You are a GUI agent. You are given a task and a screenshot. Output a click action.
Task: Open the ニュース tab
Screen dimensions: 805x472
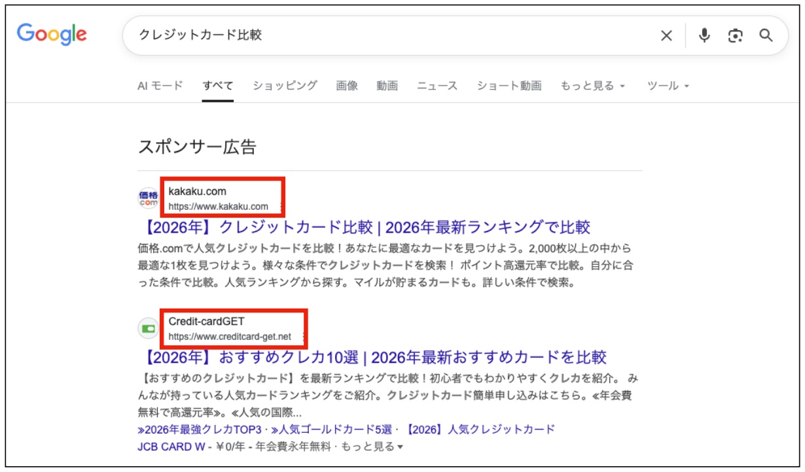(437, 86)
